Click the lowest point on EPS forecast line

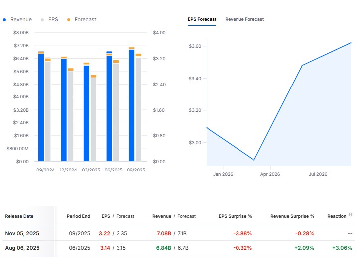tap(254, 160)
